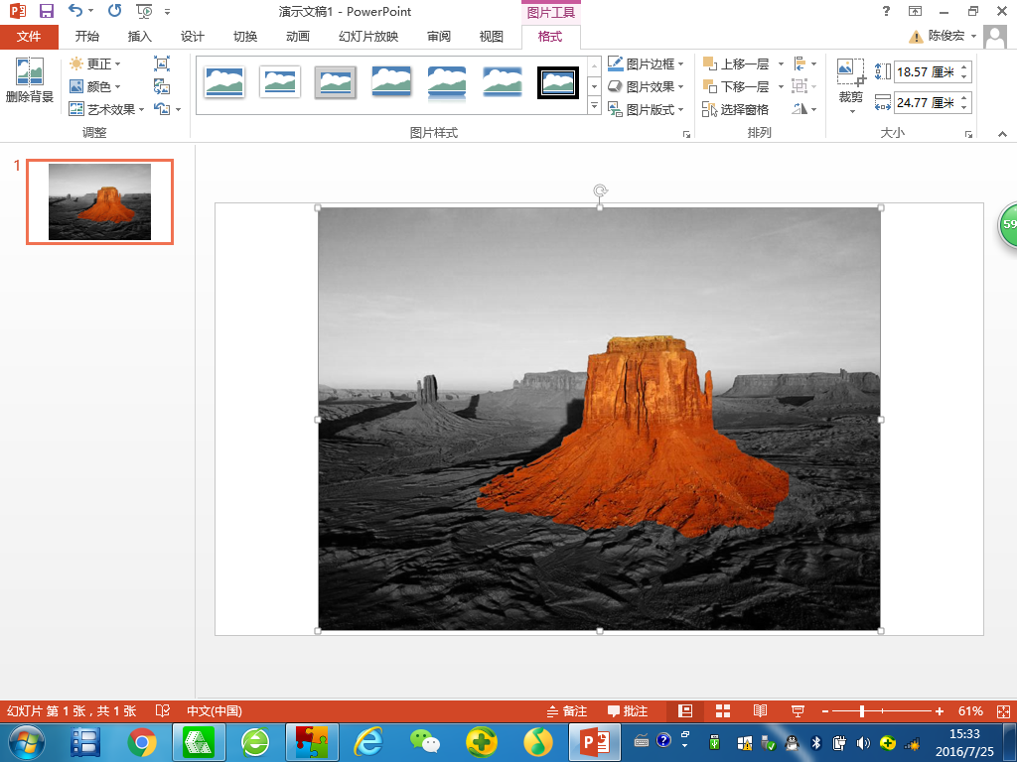This screenshot has height=762, width=1017.
Task: Open the File (文件) menu
Action: point(29,37)
